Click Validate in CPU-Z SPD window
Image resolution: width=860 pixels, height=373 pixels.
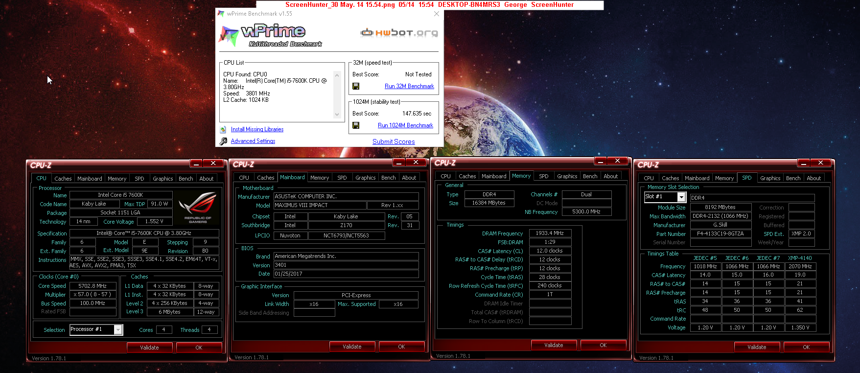coord(757,347)
